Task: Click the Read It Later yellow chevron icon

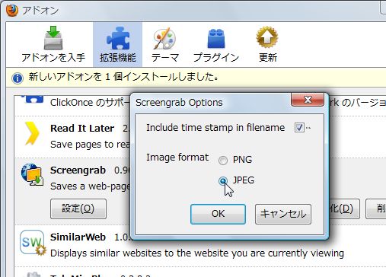Action: coord(32,133)
